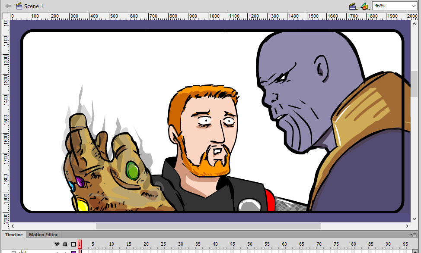
Task: Open the timeline panel options menu
Action: tap(414, 234)
